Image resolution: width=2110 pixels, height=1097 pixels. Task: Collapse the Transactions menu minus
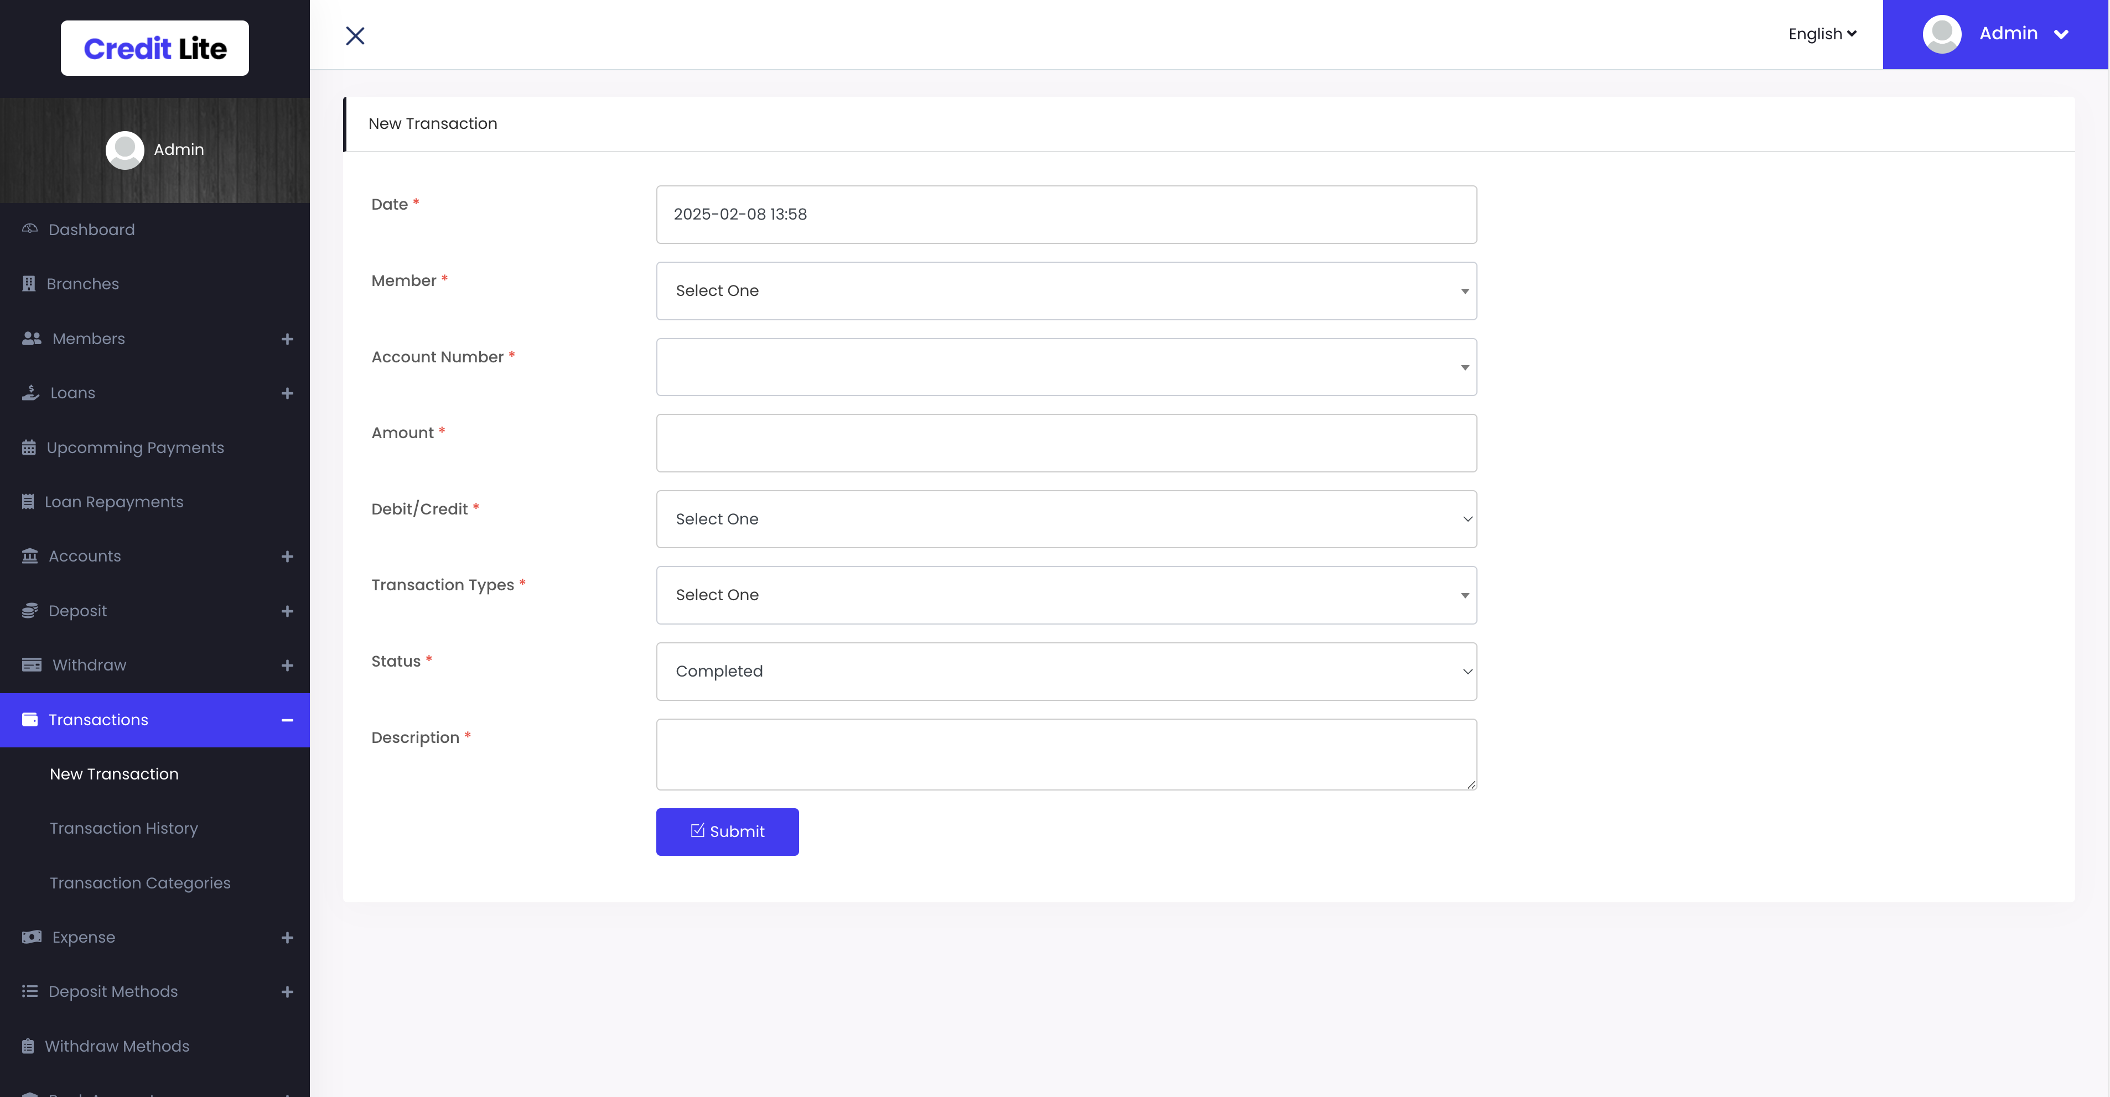pos(287,720)
